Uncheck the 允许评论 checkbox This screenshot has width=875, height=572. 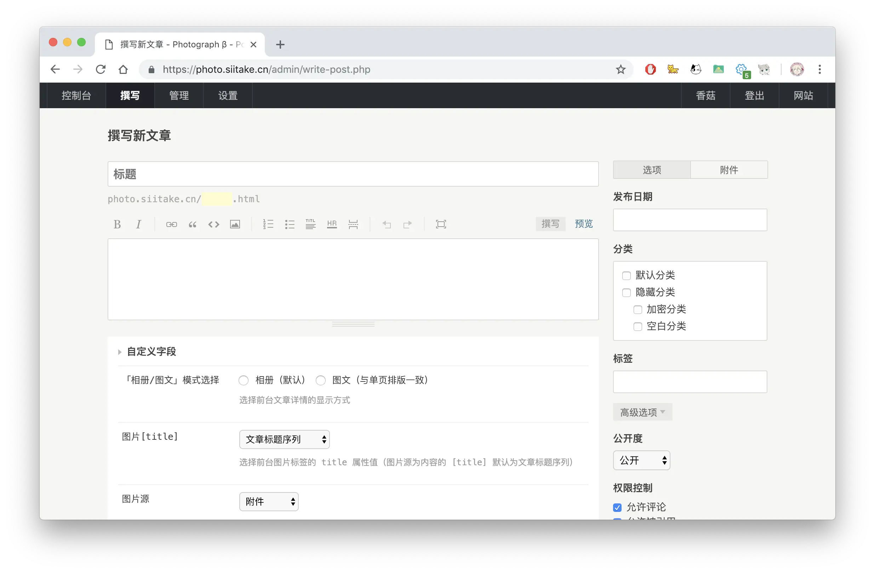(x=617, y=507)
